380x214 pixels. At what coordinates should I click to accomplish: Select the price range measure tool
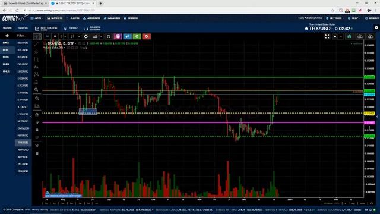[x=36, y=82]
